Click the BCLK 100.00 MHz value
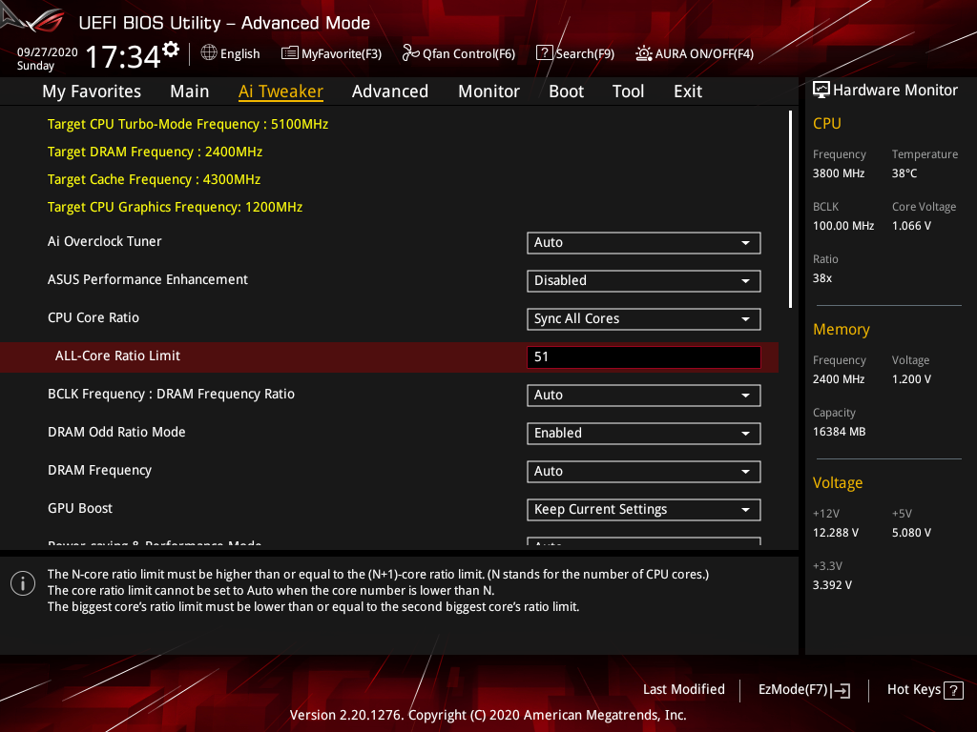The image size is (977, 732). (x=843, y=226)
